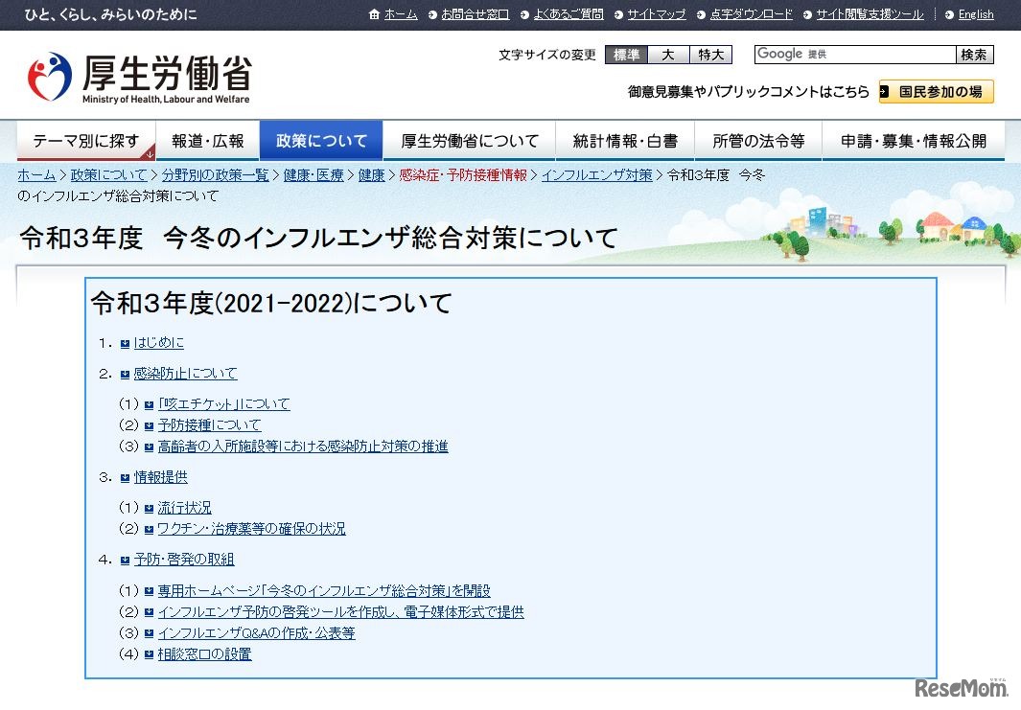Switch to the 政策について tab
Viewport: 1021px width, 710px height.
[x=321, y=140]
